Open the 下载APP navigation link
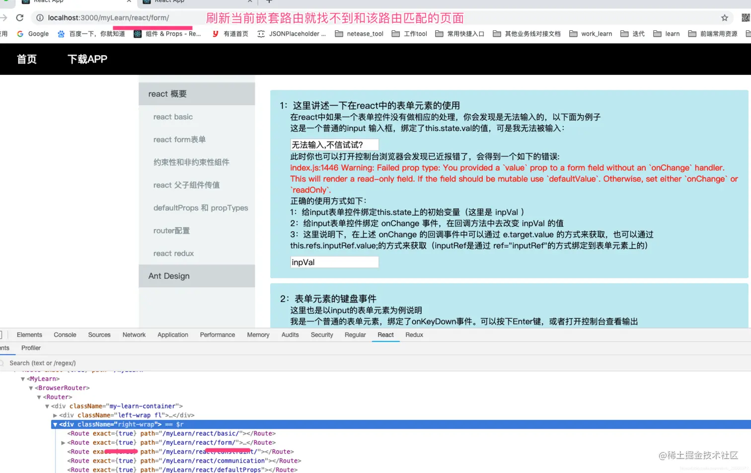 87,59
